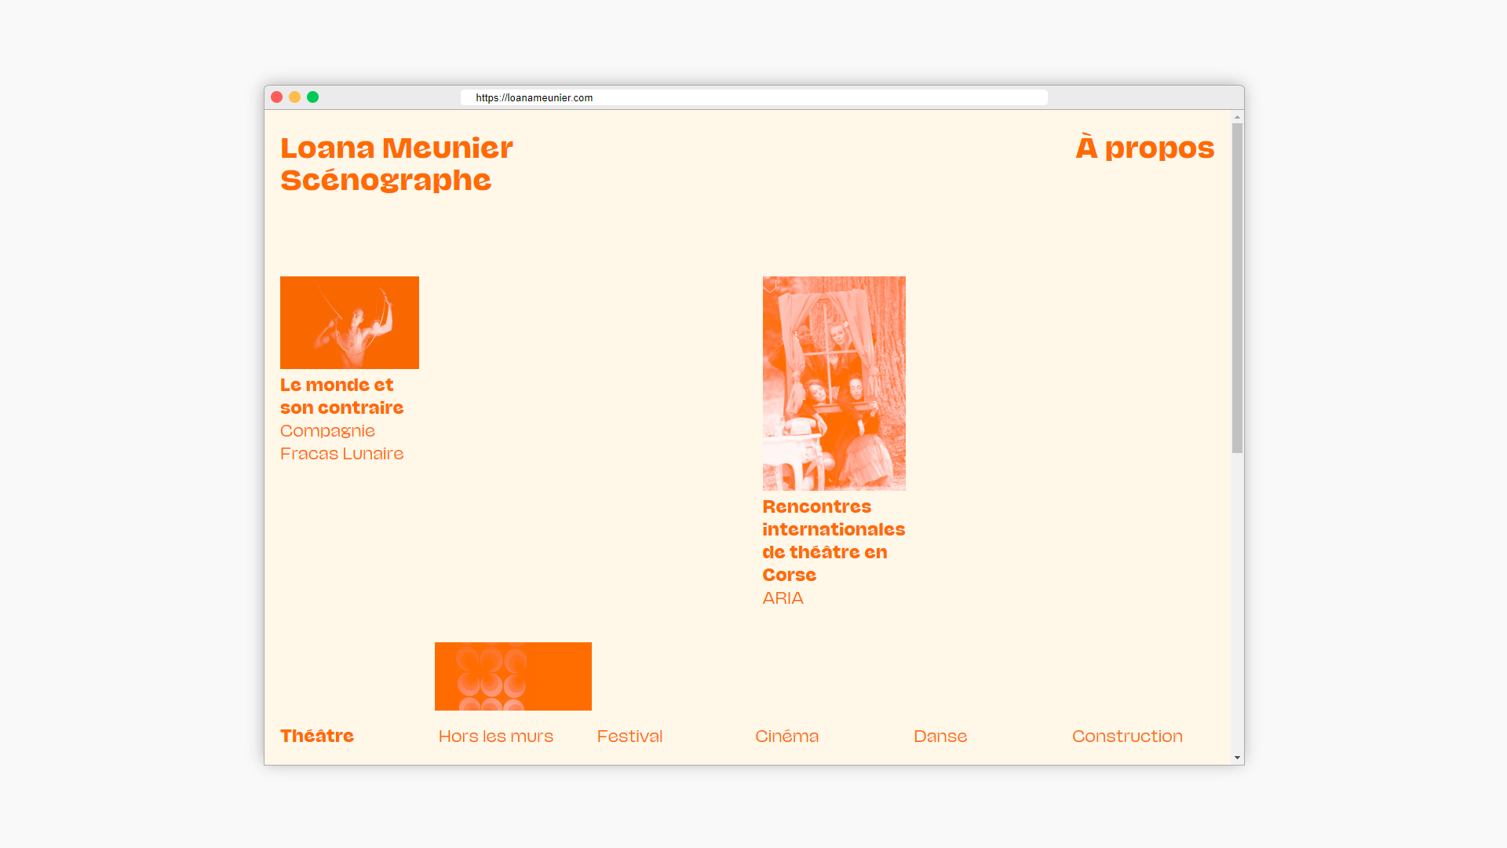
Task: Show the Cinéma projects
Action: pyautogui.click(x=786, y=736)
